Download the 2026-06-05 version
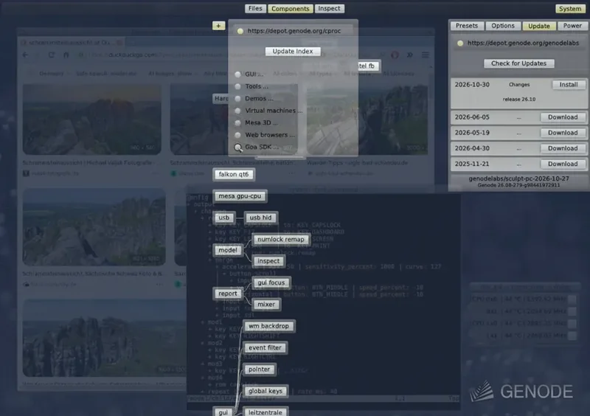 click(563, 117)
